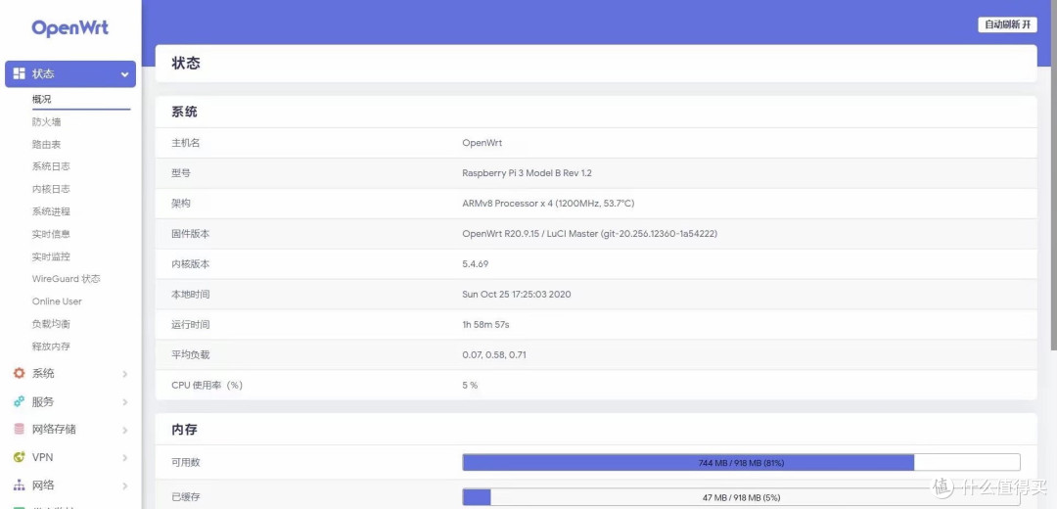Toggle the 自动刷新 开 button

point(1007,24)
